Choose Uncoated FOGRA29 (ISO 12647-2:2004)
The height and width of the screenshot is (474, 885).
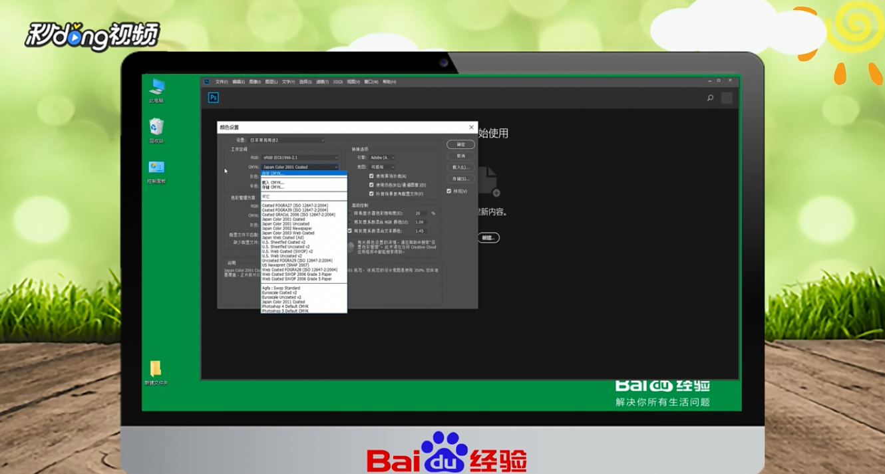coord(304,261)
